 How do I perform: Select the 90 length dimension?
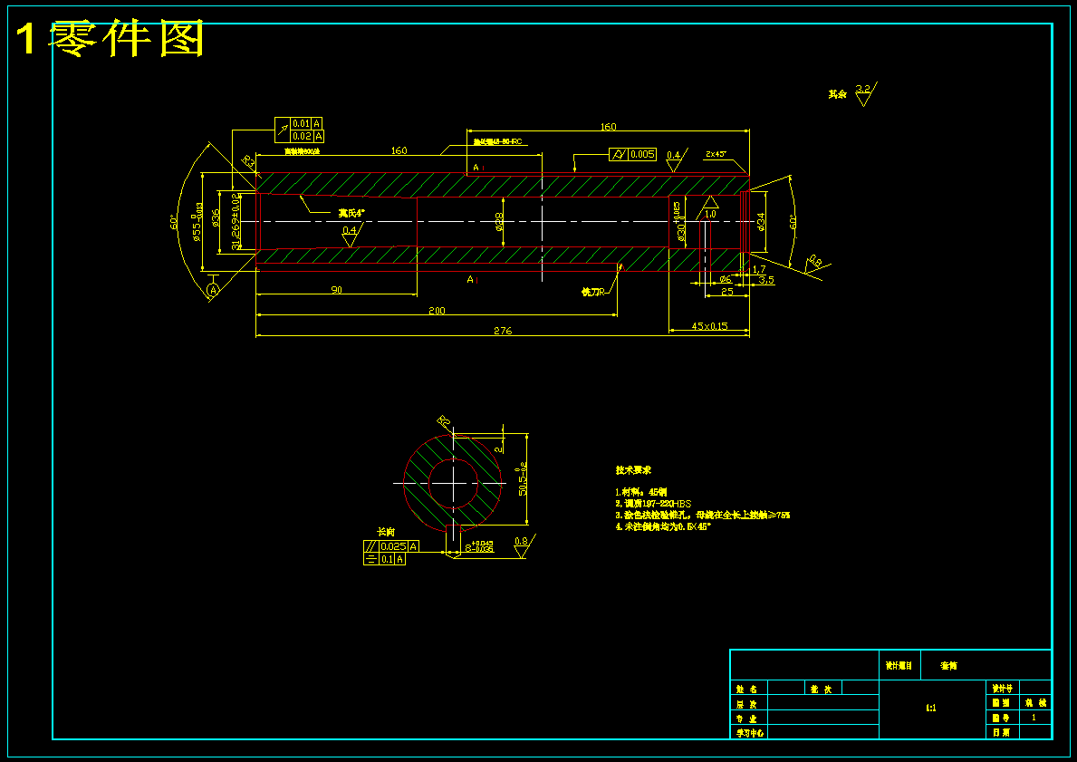[337, 290]
